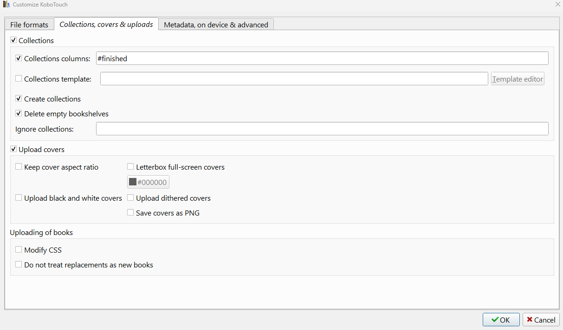Confirm settings with the OK button

click(x=501, y=320)
